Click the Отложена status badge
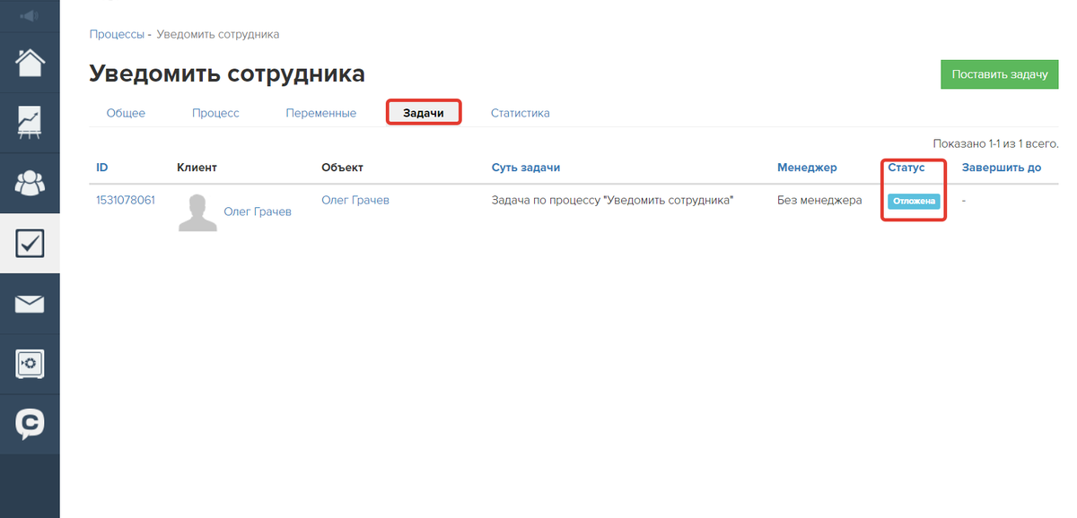 [914, 202]
